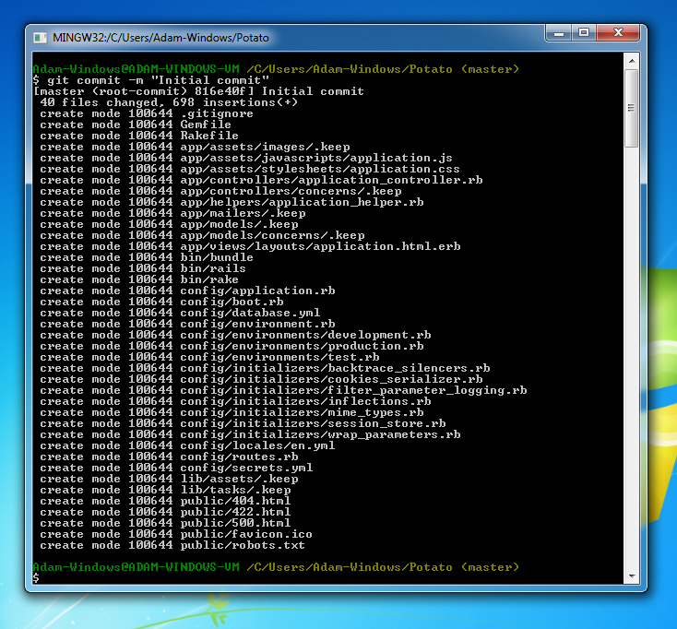Viewport: 677px width, 629px height.
Task: Click the 'config/database.yml' output line
Action: pyautogui.click(x=180, y=313)
